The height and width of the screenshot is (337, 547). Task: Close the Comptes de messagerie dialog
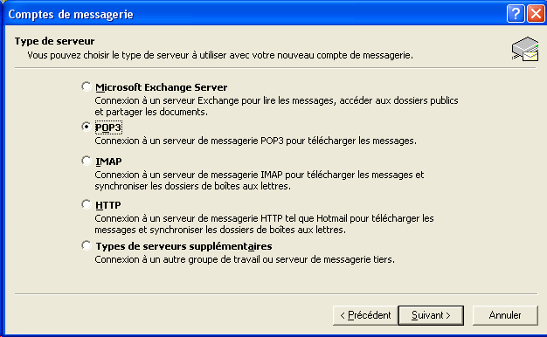pos(536,14)
